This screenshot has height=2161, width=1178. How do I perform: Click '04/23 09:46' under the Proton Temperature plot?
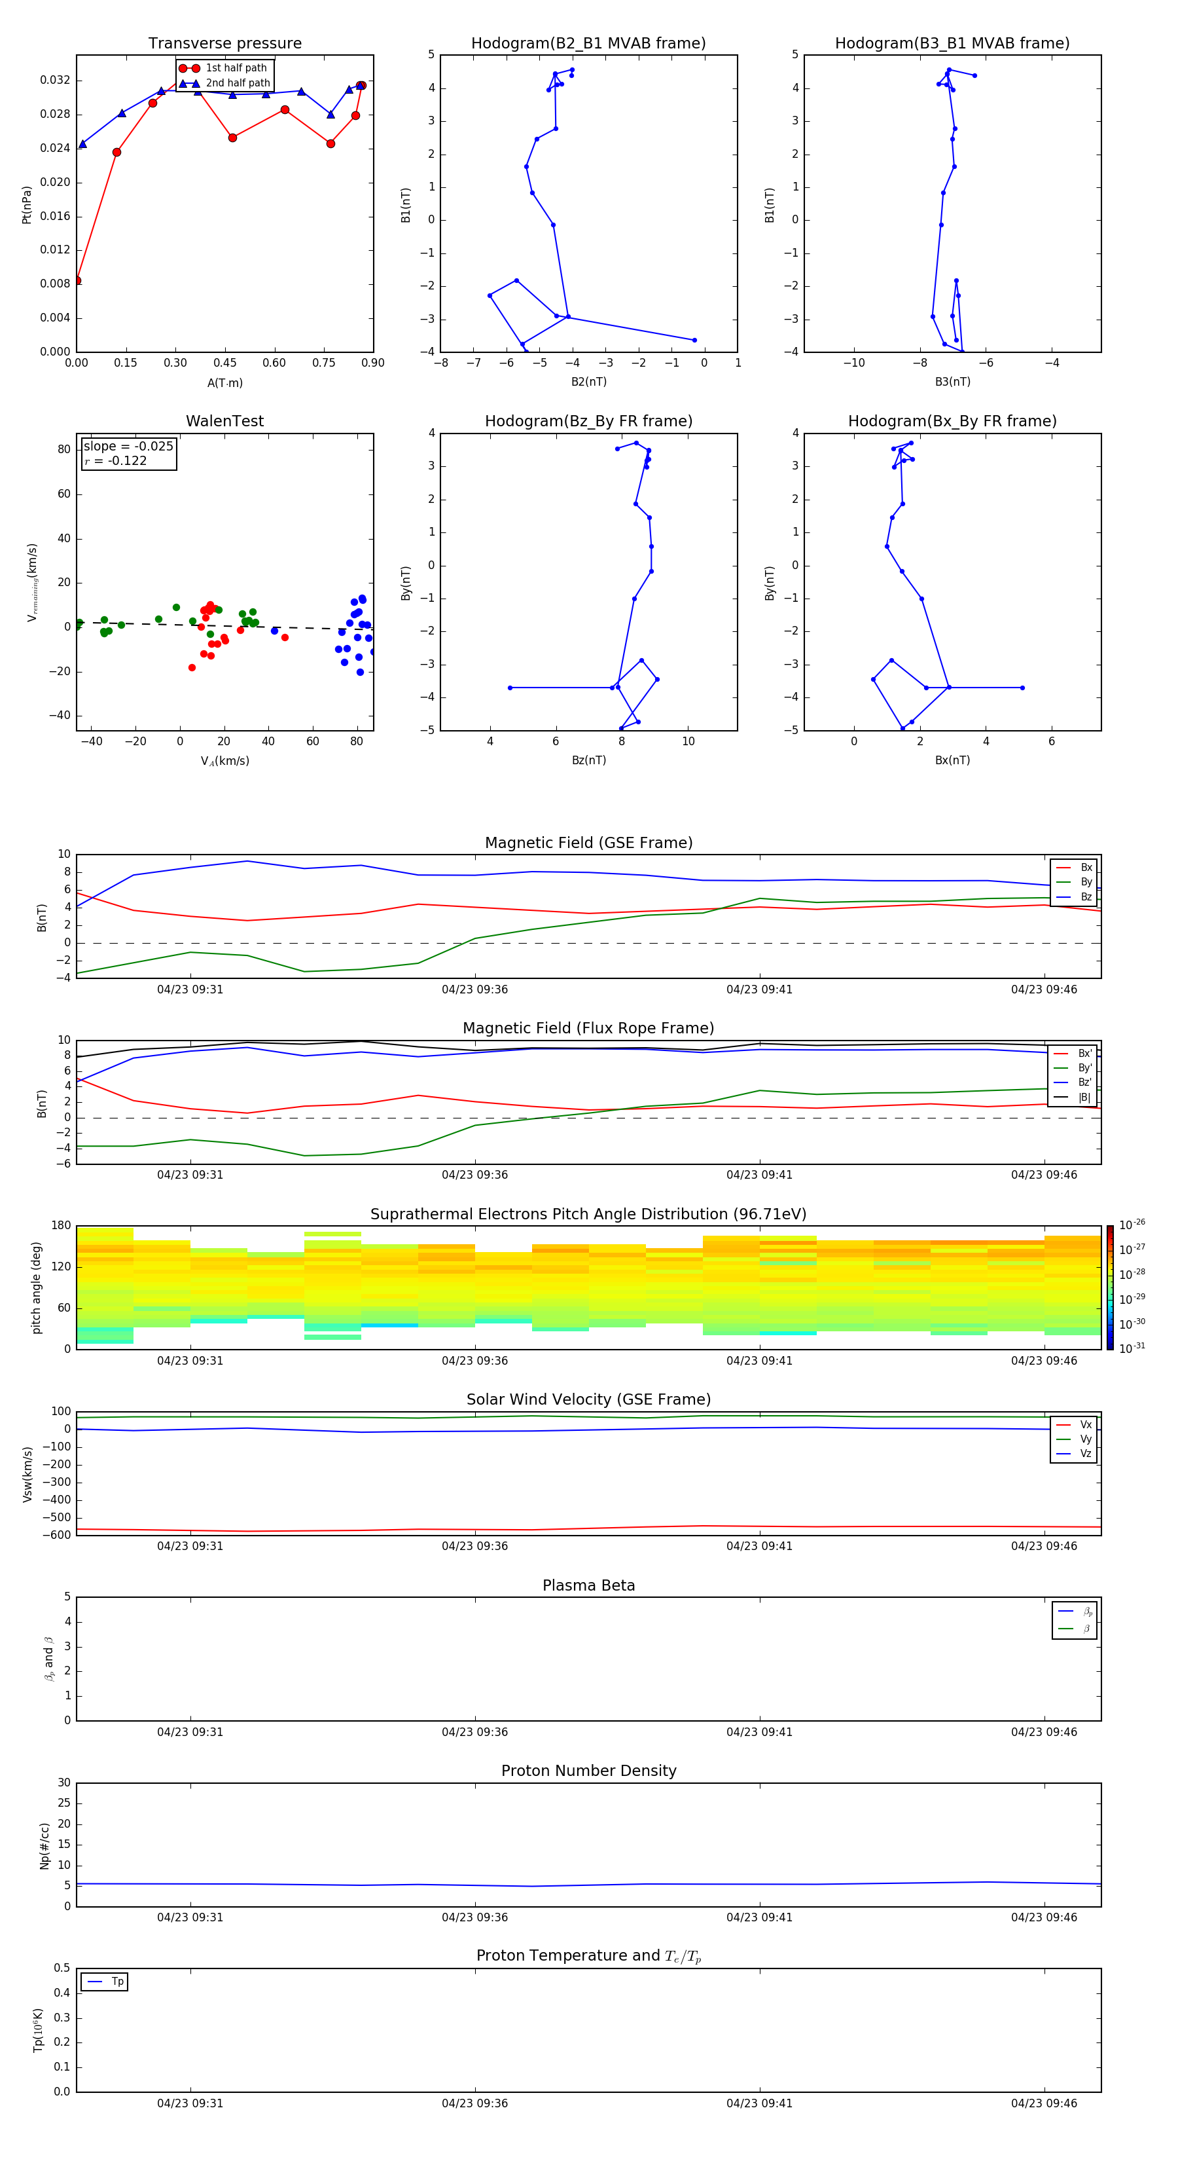pyautogui.click(x=1044, y=2103)
